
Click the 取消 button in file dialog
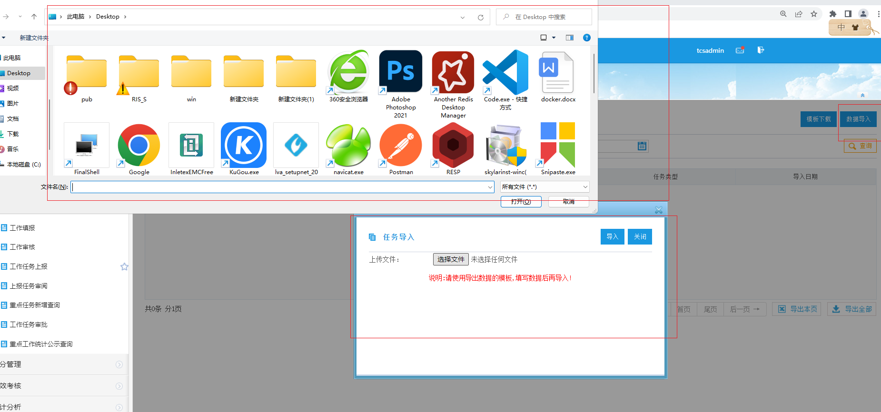click(x=569, y=202)
